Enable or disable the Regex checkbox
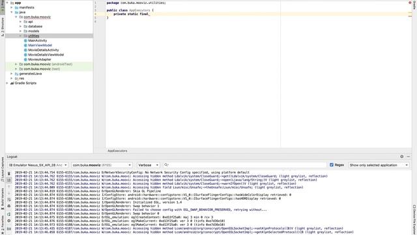Screen dimensions: 417x235 pyautogui.click(x=332, y=165)
